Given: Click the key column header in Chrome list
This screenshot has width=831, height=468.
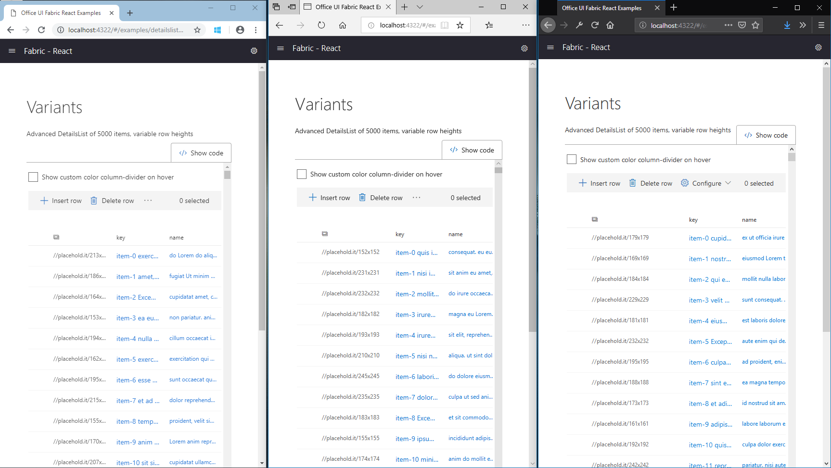Looking at the screenshot, I should (121, 238).
